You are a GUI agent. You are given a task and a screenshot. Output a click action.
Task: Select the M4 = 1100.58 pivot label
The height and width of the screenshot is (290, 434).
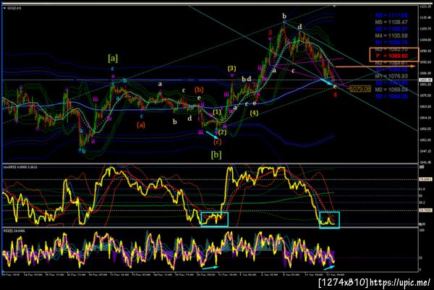[x=391, y=35]
